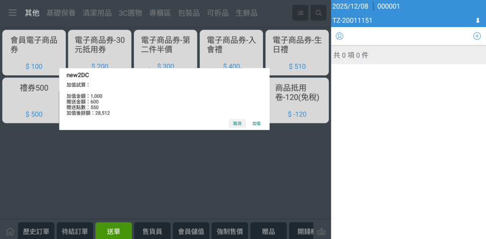486x239 pixels.
Task: Select the 強制售價 button
Action: [x=230, y=231]
